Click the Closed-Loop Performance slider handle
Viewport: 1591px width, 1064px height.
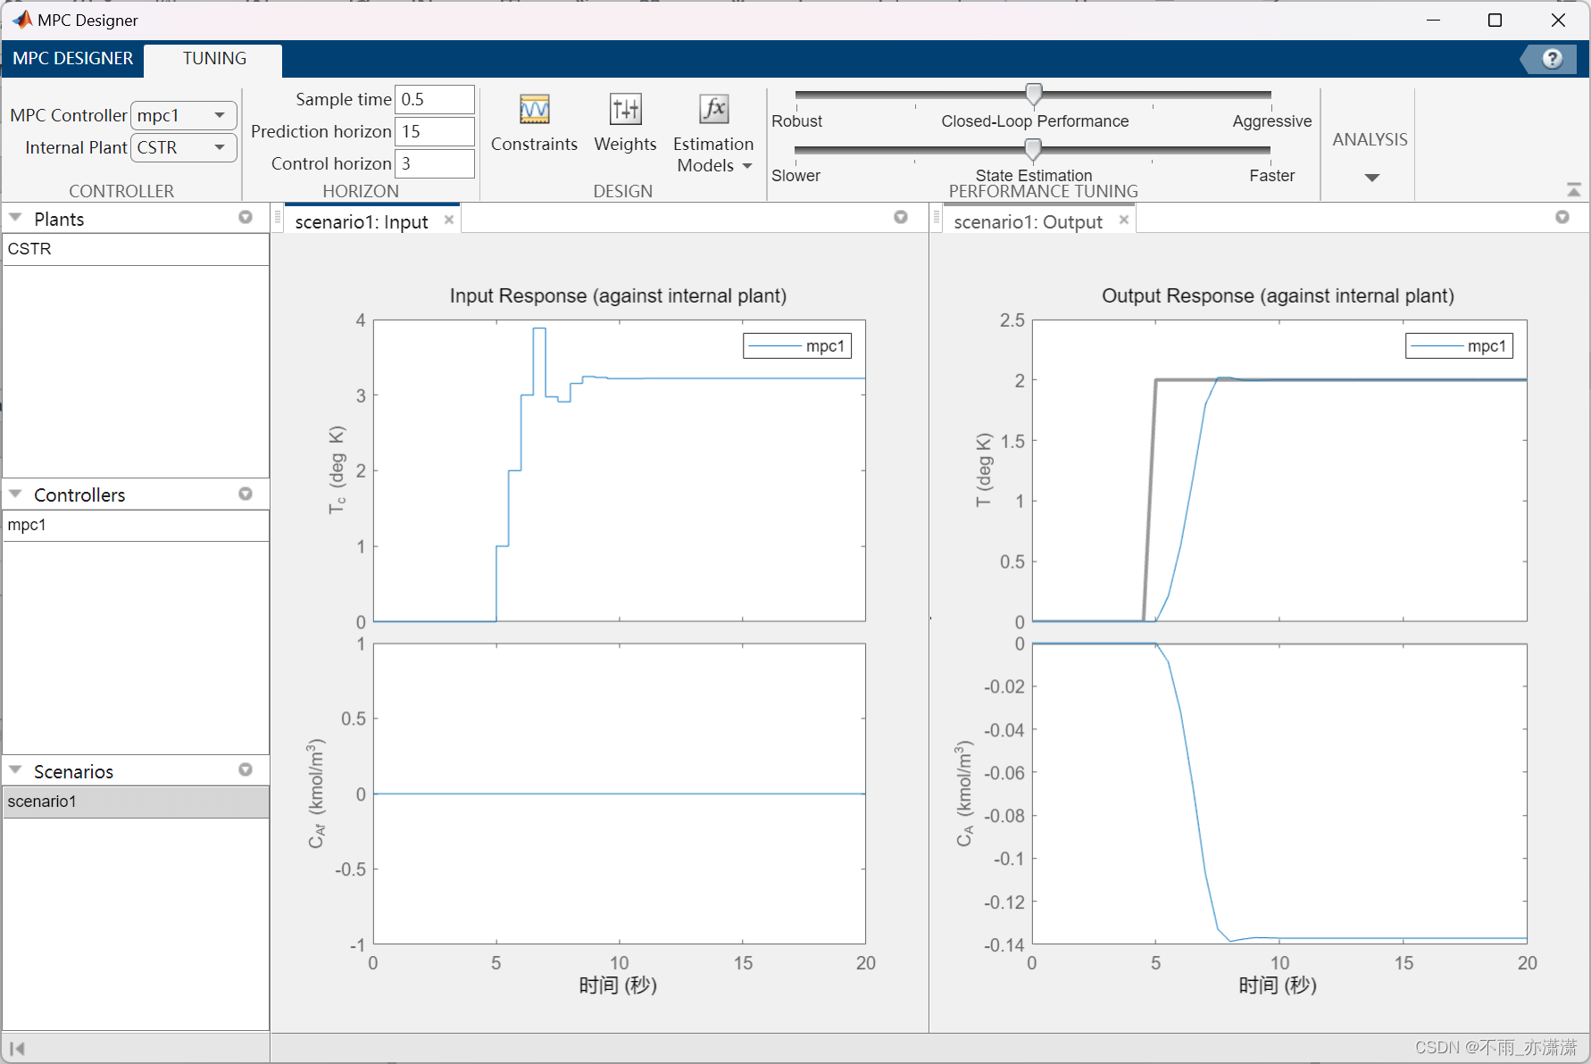[x=1034, y=93]
